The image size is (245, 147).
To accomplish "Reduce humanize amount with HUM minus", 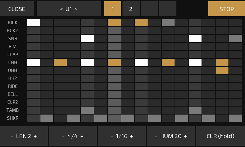I will (156, 136).
